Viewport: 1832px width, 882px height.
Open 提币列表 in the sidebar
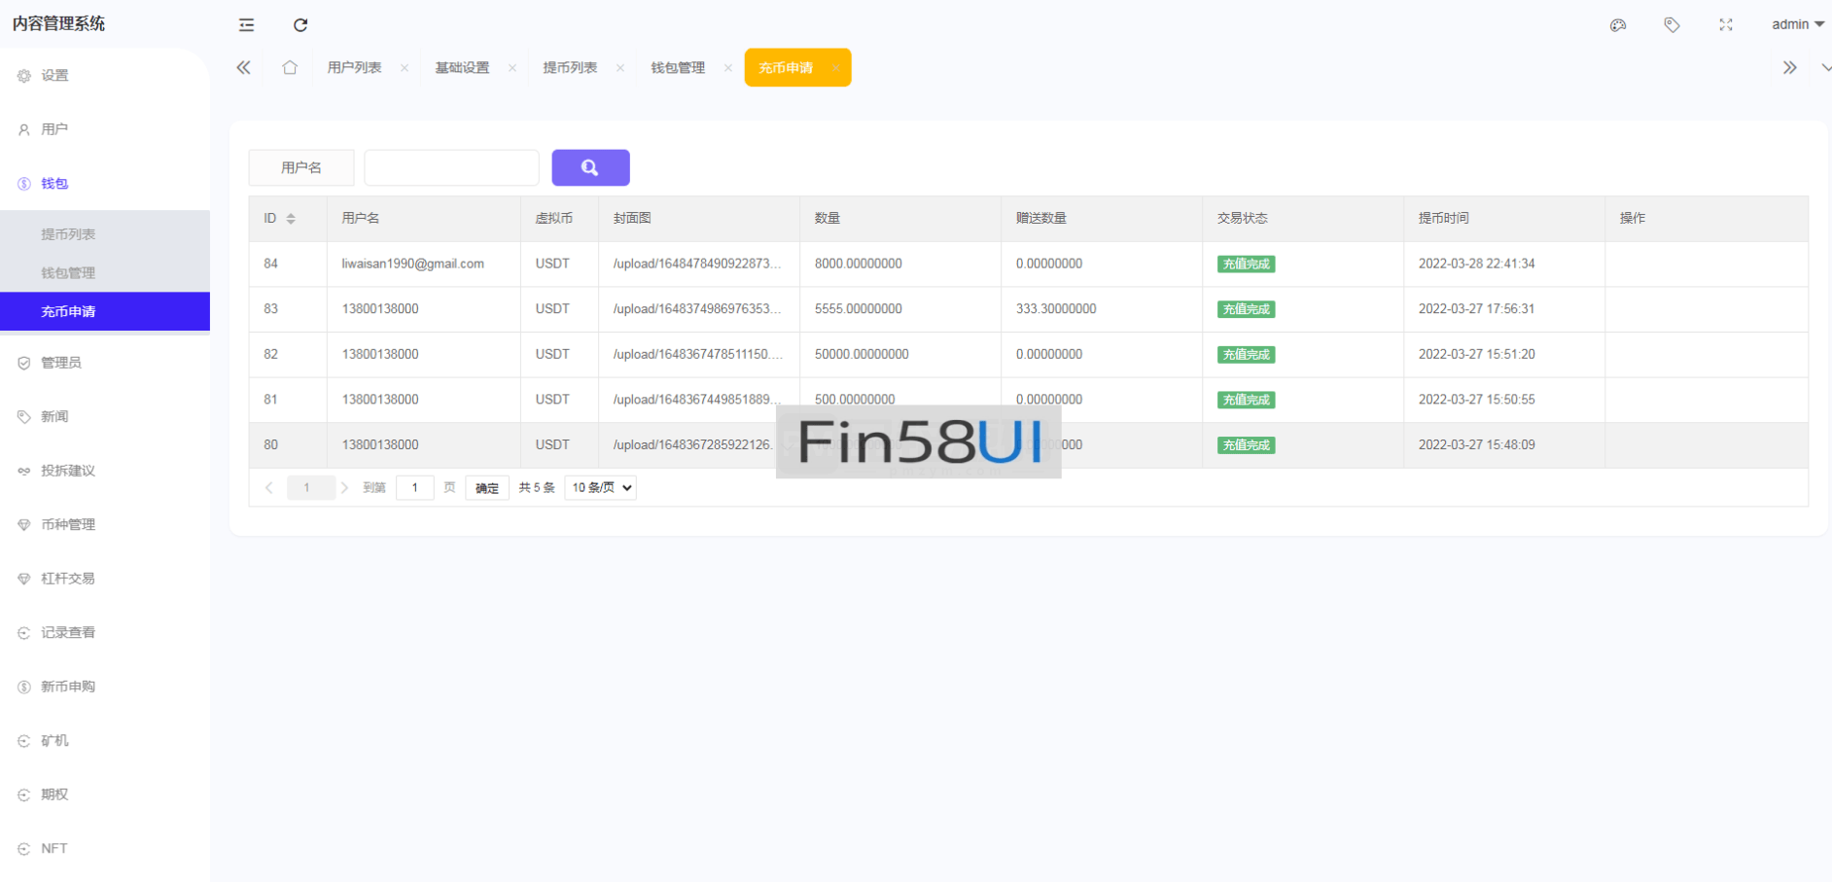[x=68, y=234]
